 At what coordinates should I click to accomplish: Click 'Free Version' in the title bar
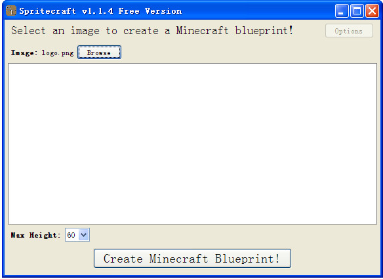(150, 11)
